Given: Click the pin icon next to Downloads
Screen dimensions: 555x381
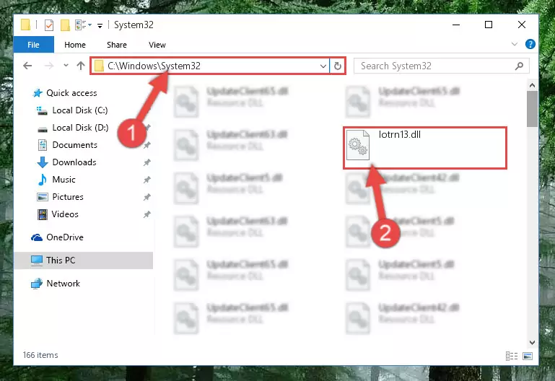Looking at the screenshot, I should tap(147, 162).
